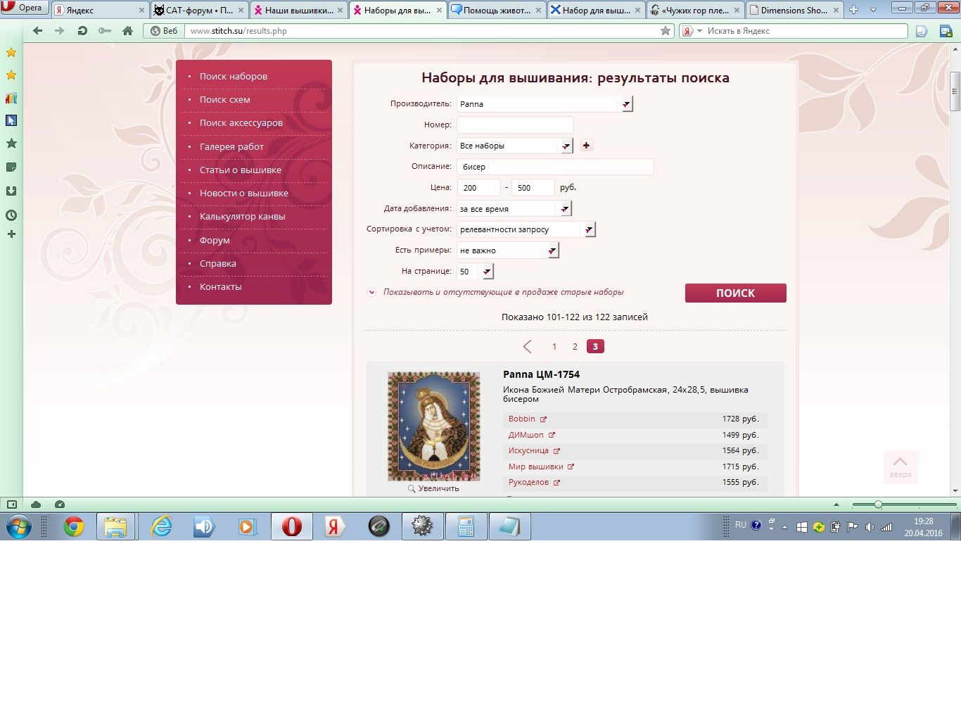Click the plus icon next to category
Viewport: 961px width, 717px height.
pyautogui.click(x=586, y=145)
